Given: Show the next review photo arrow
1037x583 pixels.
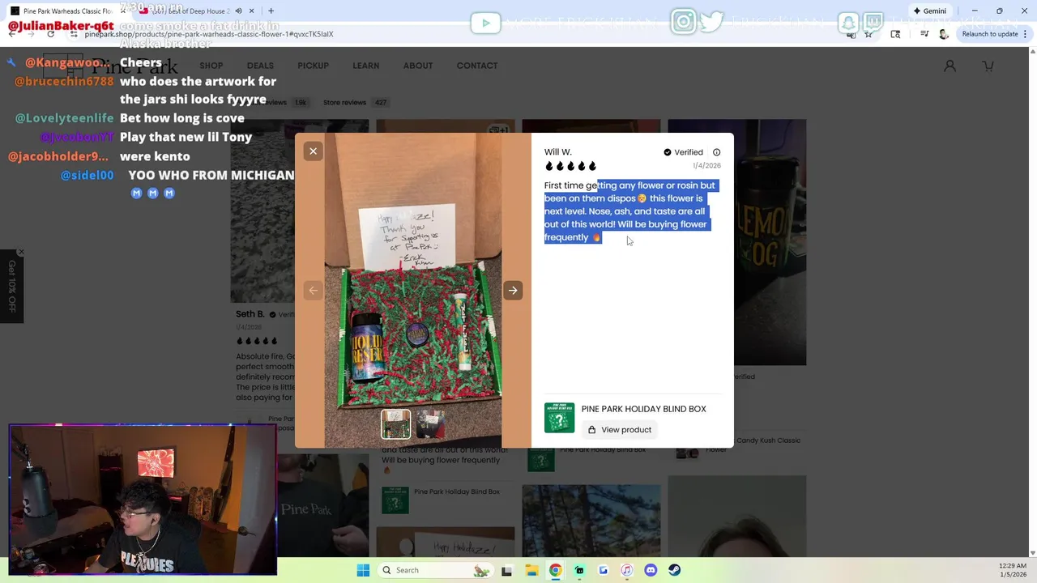Looking at the screenshot, I should coord(513,291).
